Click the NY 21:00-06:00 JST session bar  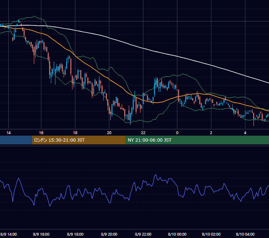point(197,140)
